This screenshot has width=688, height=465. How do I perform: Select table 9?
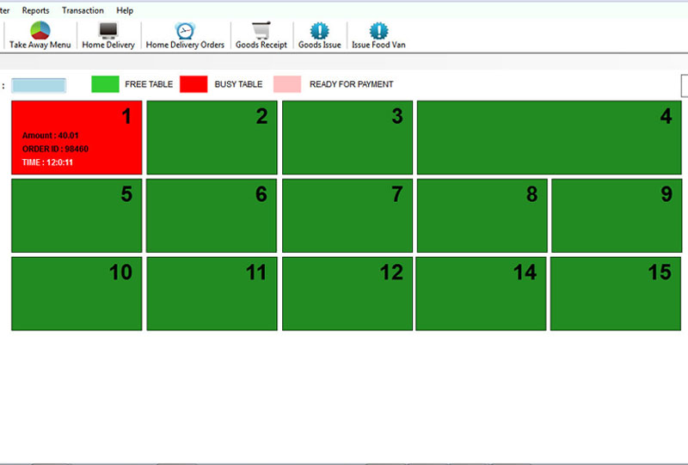tap(614, 216)
